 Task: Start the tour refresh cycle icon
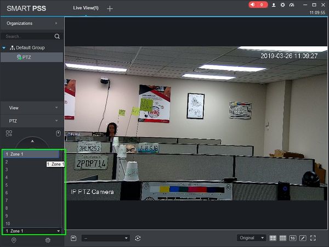(x=138, y=238)
